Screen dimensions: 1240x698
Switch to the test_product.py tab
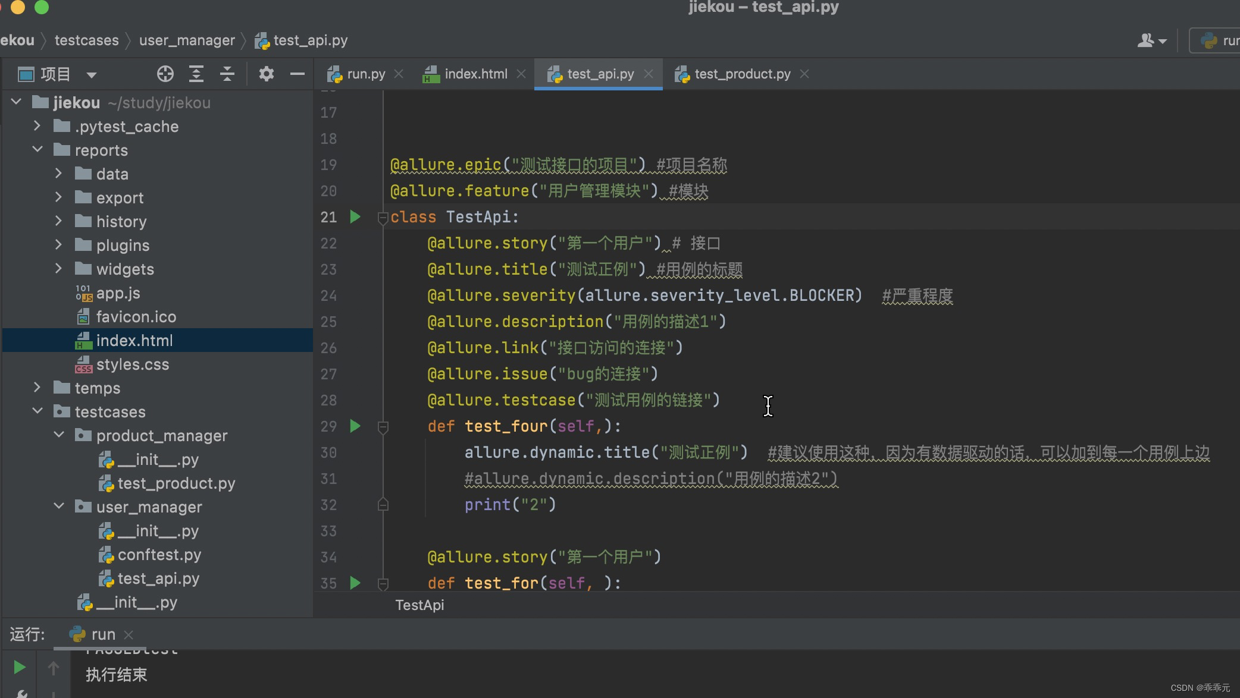coord(741,74)
